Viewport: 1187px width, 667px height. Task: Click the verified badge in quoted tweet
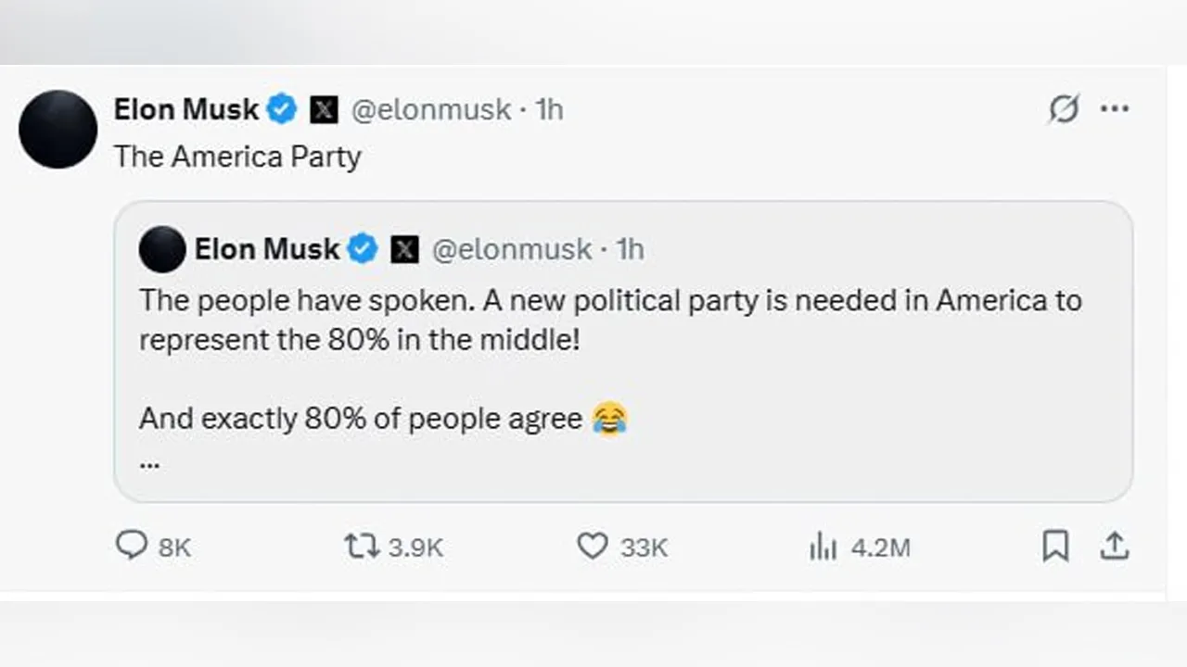[363, 249]
